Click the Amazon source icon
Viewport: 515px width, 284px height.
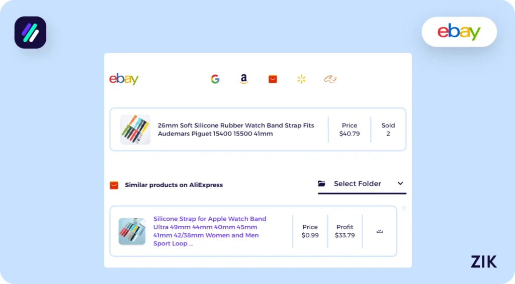pos(244,79)
